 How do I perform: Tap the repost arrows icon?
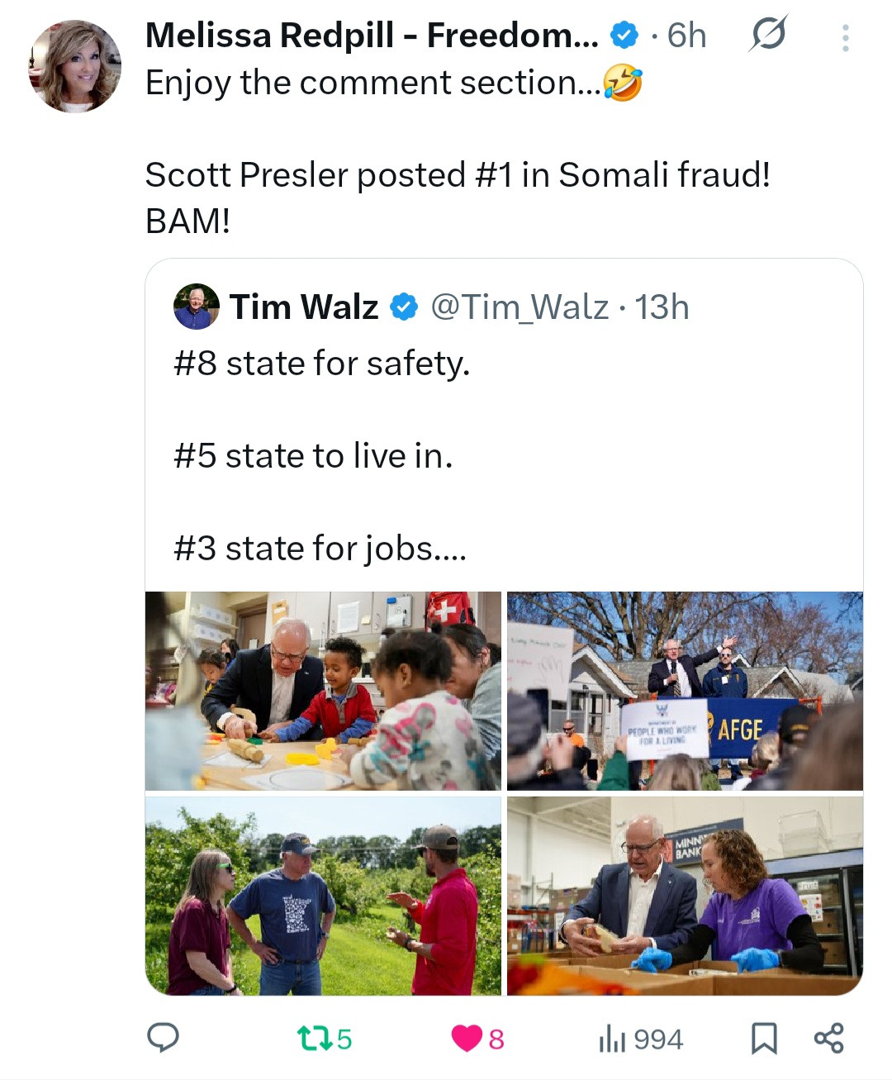pos(313,1038)
